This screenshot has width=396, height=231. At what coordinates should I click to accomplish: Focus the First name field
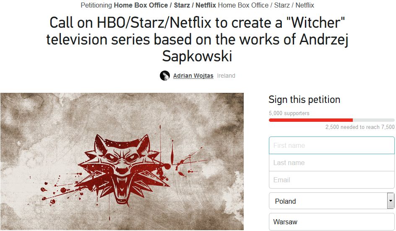pos(331,145)
